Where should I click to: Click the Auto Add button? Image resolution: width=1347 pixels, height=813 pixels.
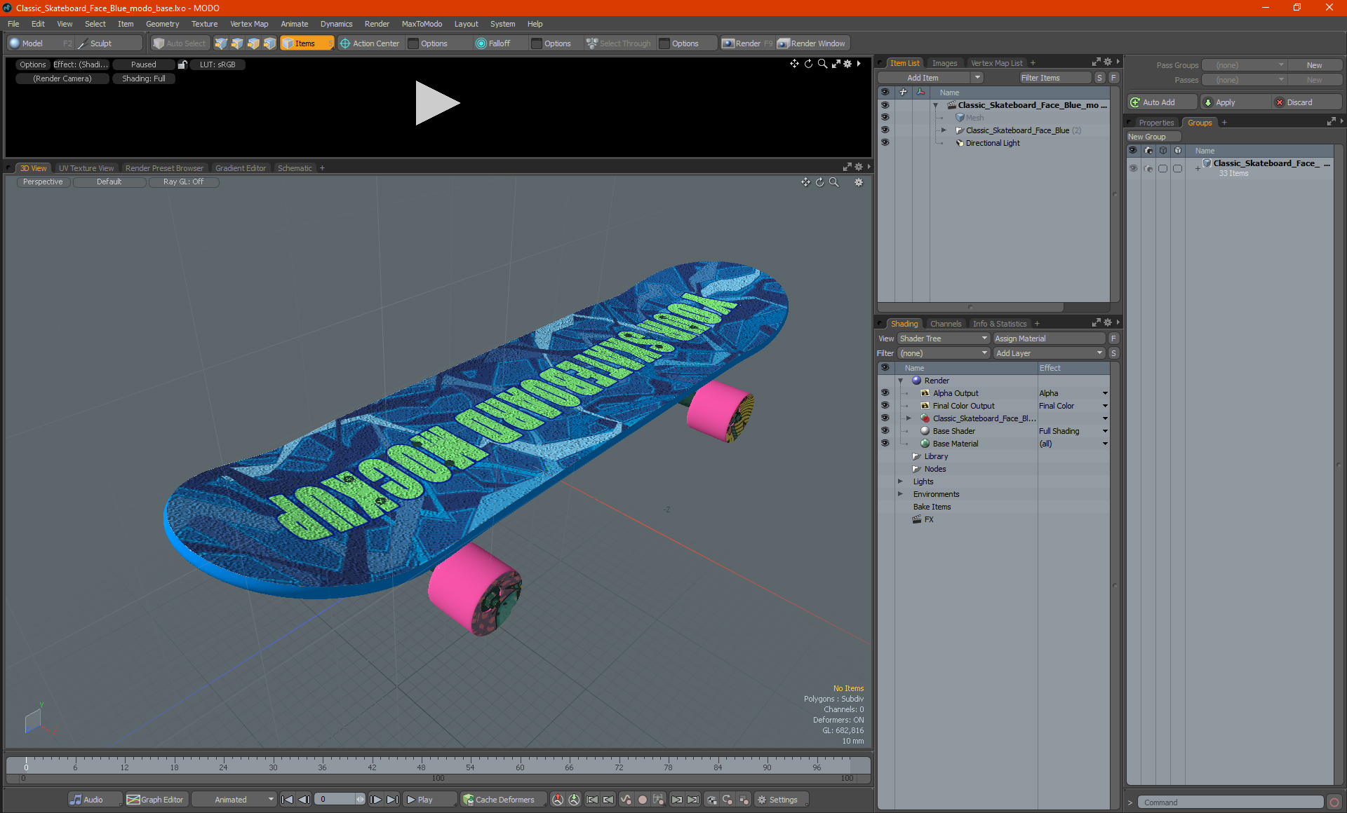click(1161, 102)
